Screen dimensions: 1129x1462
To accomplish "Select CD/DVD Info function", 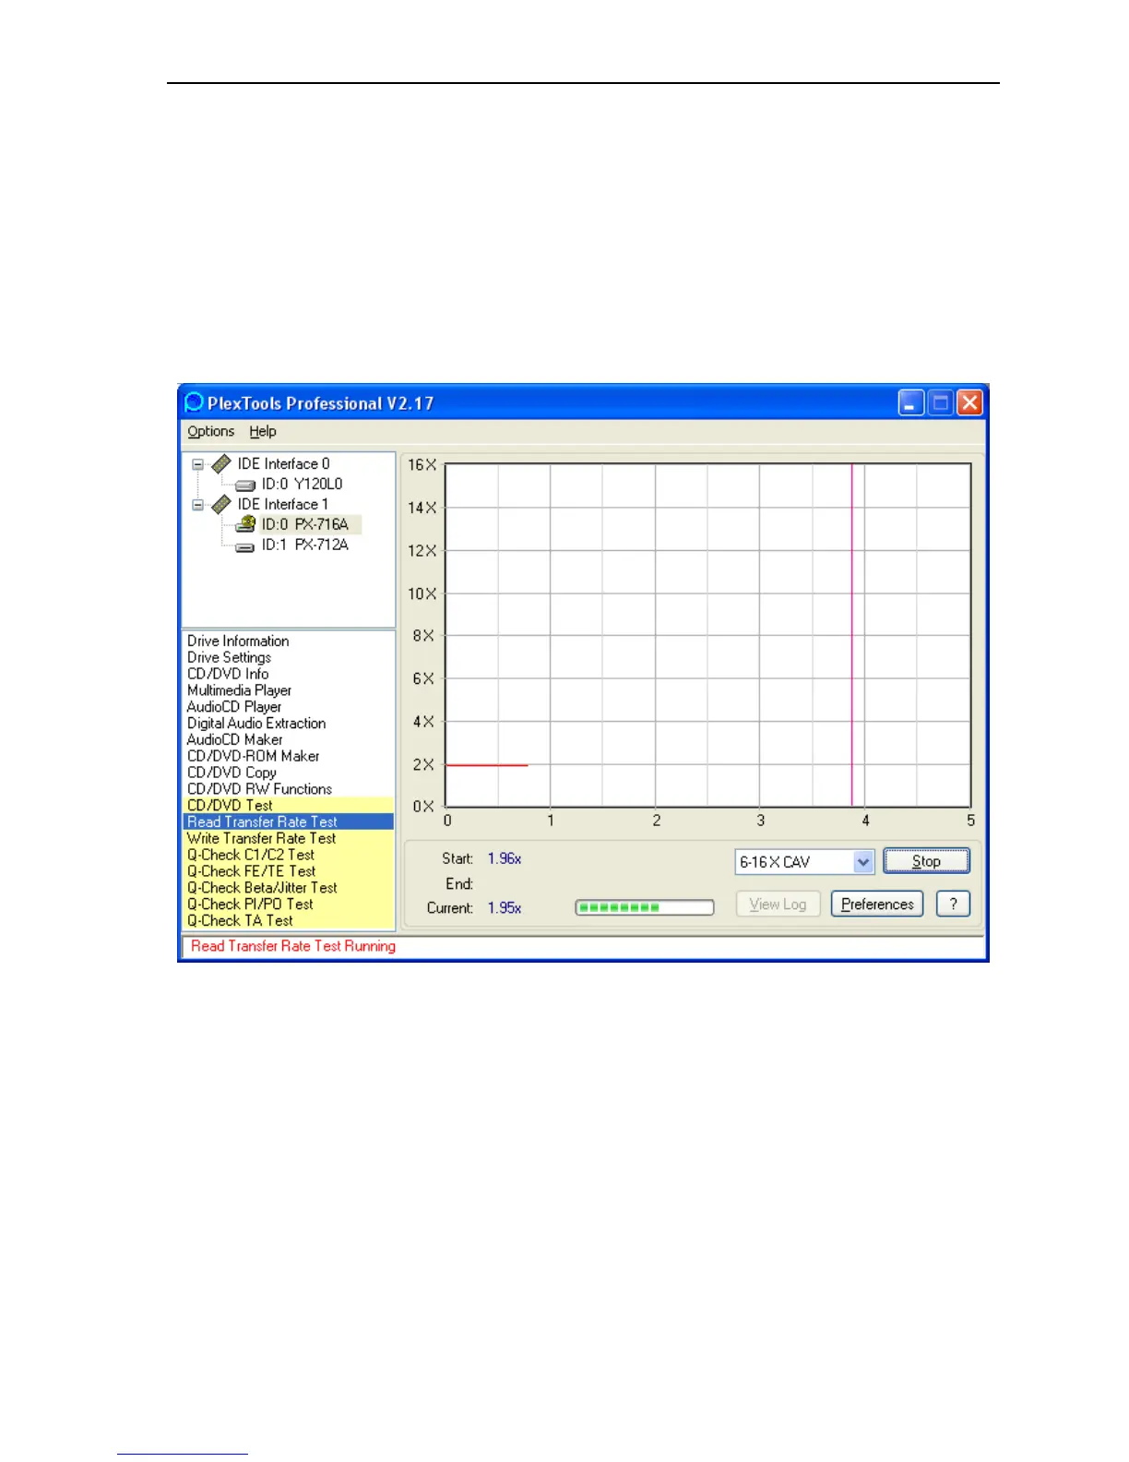I will click(x=228, y=675).
